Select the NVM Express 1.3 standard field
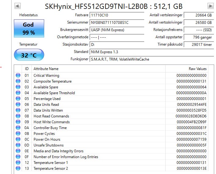216x174 pixels. click(x=152, y=52)
